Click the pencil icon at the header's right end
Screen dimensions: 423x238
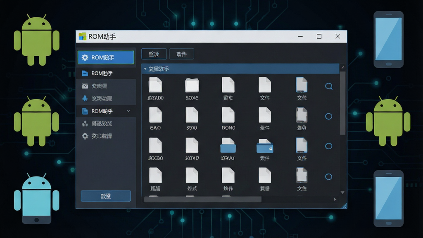(x=342, y=67)
